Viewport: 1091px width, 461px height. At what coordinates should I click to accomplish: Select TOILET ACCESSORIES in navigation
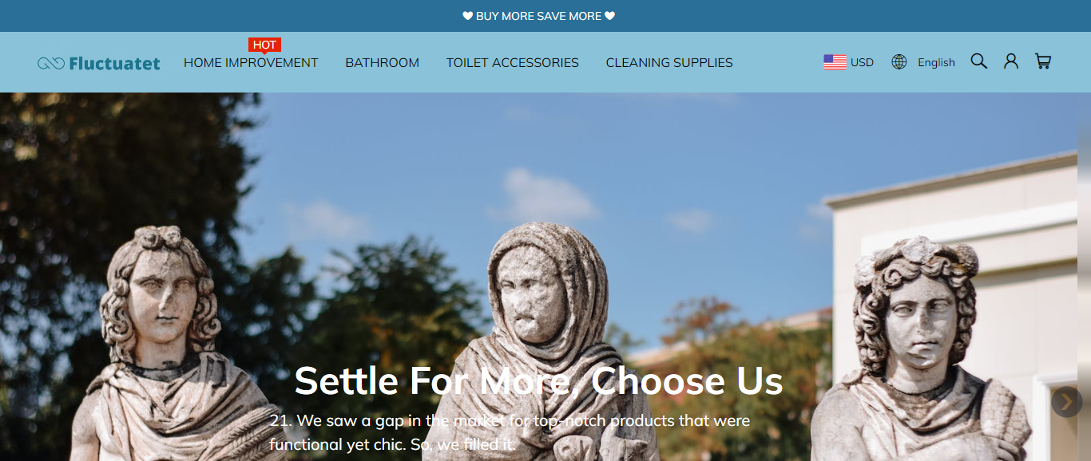pyautogui.click(x=512, y=62)
